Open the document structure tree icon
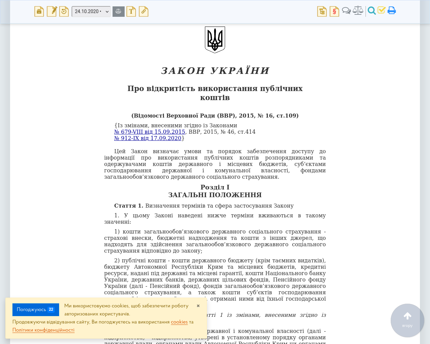This screenshot has width=430, height=344. pyautogui.click(x=322, y=11)
